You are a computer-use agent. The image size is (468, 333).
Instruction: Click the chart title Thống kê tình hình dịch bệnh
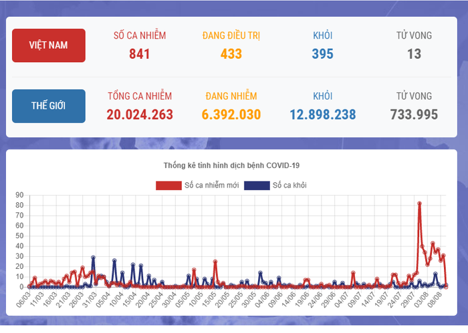point(232,165)
